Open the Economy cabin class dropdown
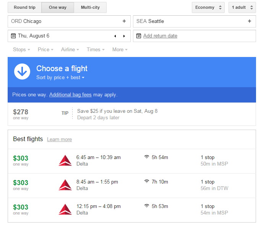The width and height of the screenshot is (261, 226). (208, 8)
